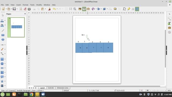Viewport: 172px width, 97px height.
Task: Click the Print icon
Action: coord(29,9)
